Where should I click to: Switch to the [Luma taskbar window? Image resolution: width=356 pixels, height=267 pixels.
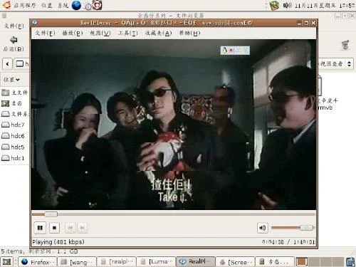(x=156, y=262)
